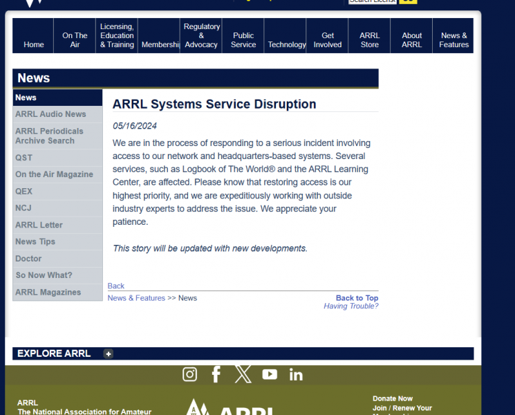This screenshot has height=415, width=515.
Task: Open the ARRL Instagram page icon
Action: (x=189, y=374)
